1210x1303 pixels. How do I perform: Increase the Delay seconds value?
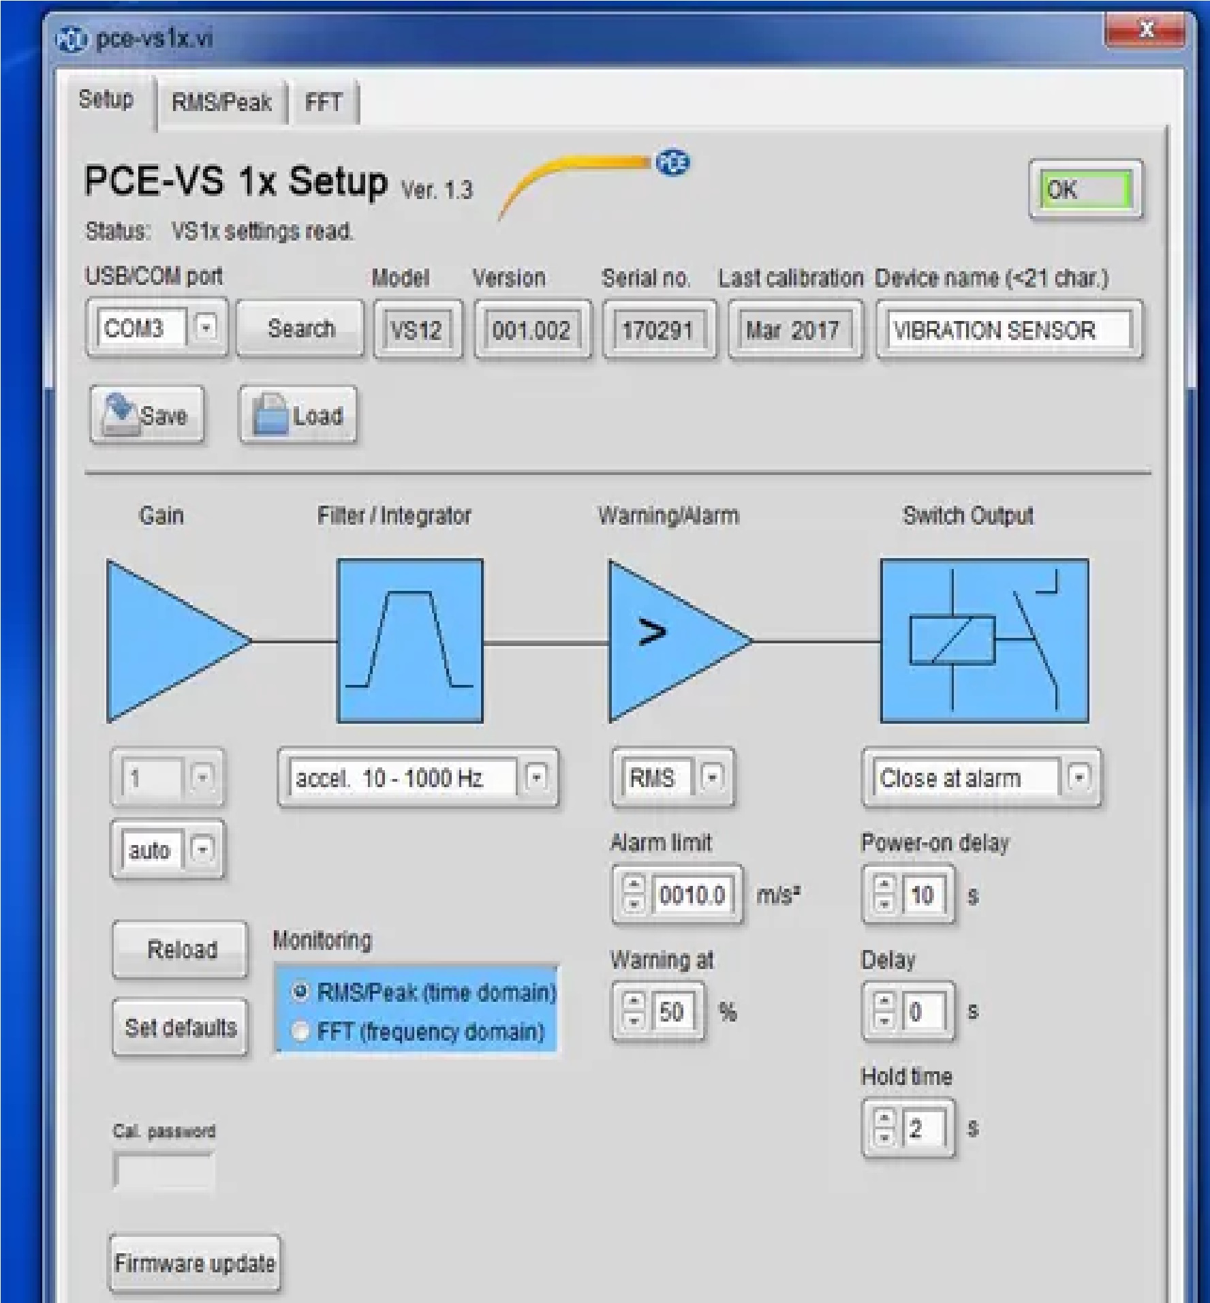[x=884, y=1001]
